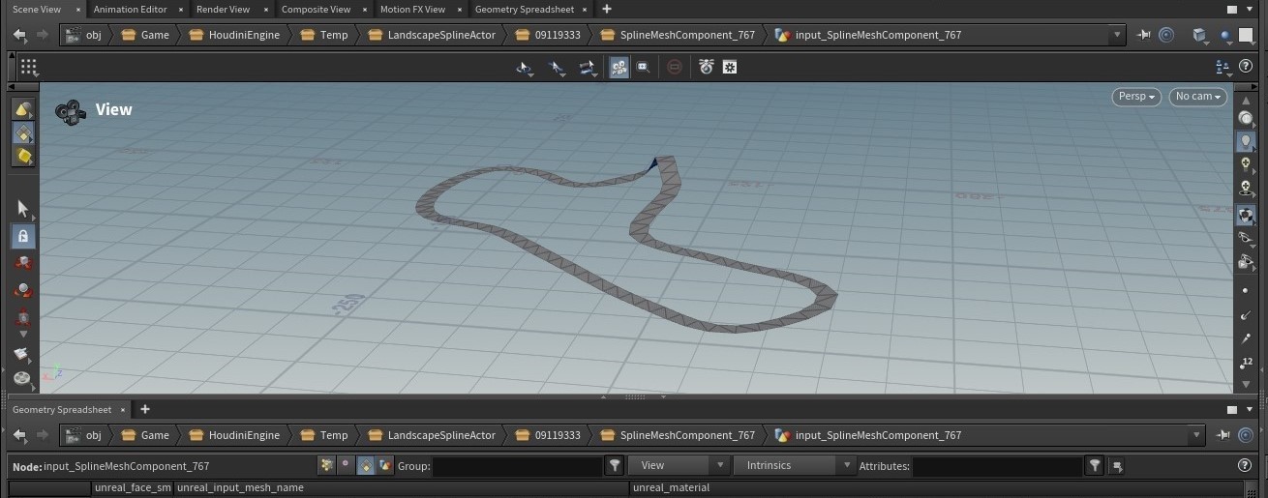The image size is (1268, 498).
Task: Open the No cam camera dropdown
Action: [x=1197, y=97]
